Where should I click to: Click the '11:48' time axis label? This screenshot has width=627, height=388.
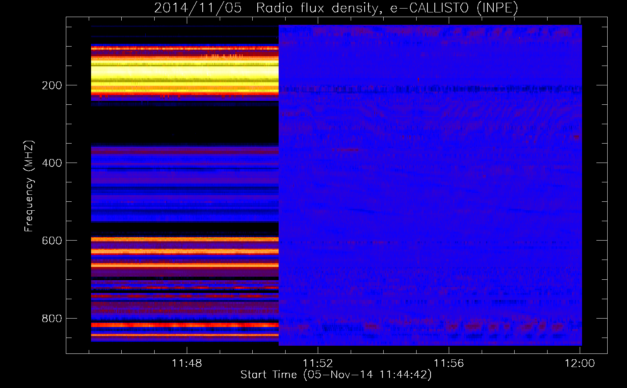click(x=187, y=363)
